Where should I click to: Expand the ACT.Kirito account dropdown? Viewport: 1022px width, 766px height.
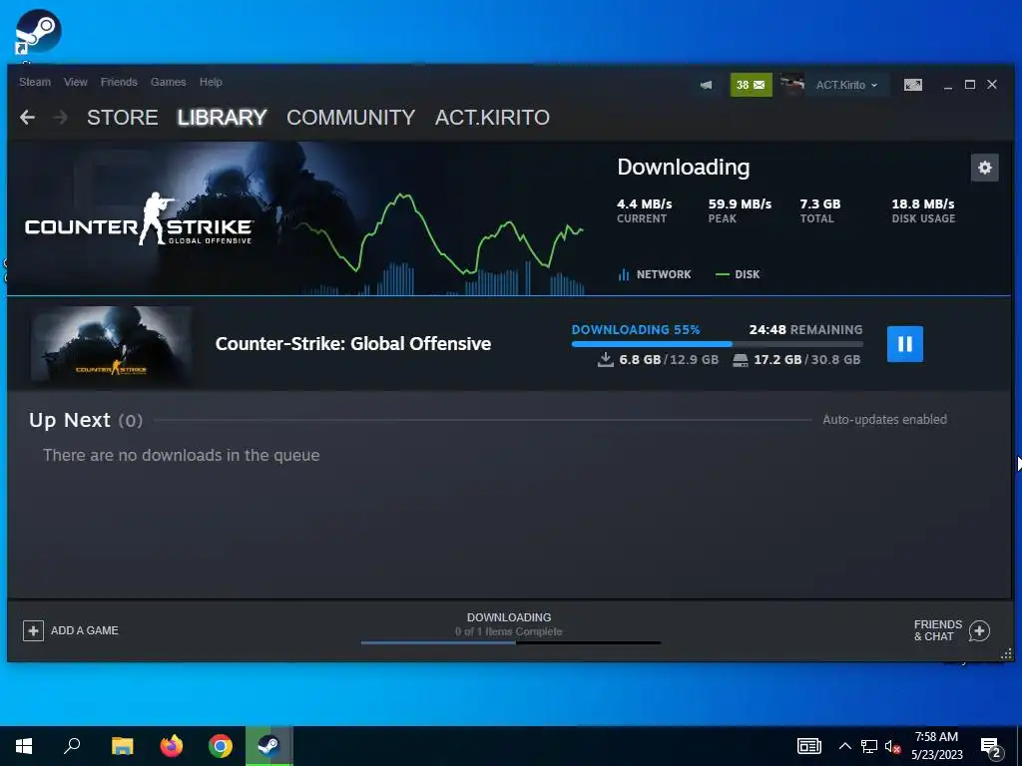coord(846,85)
